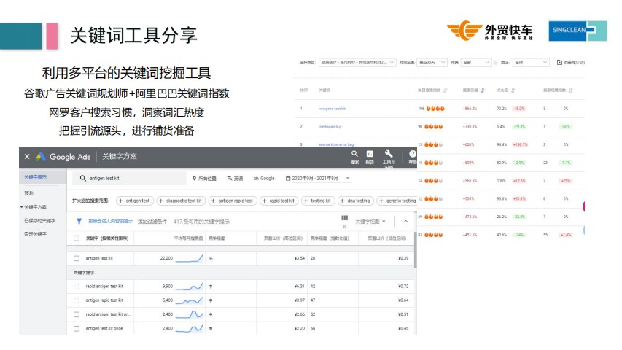Screen dimensions: 622x350
Task: Click the location pin icon for 所有位置
Action: (195, 179)
